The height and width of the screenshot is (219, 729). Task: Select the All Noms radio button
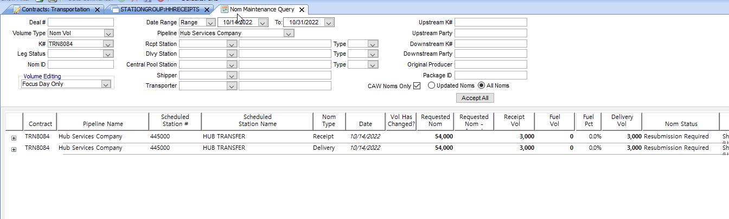tap(481, 85)
